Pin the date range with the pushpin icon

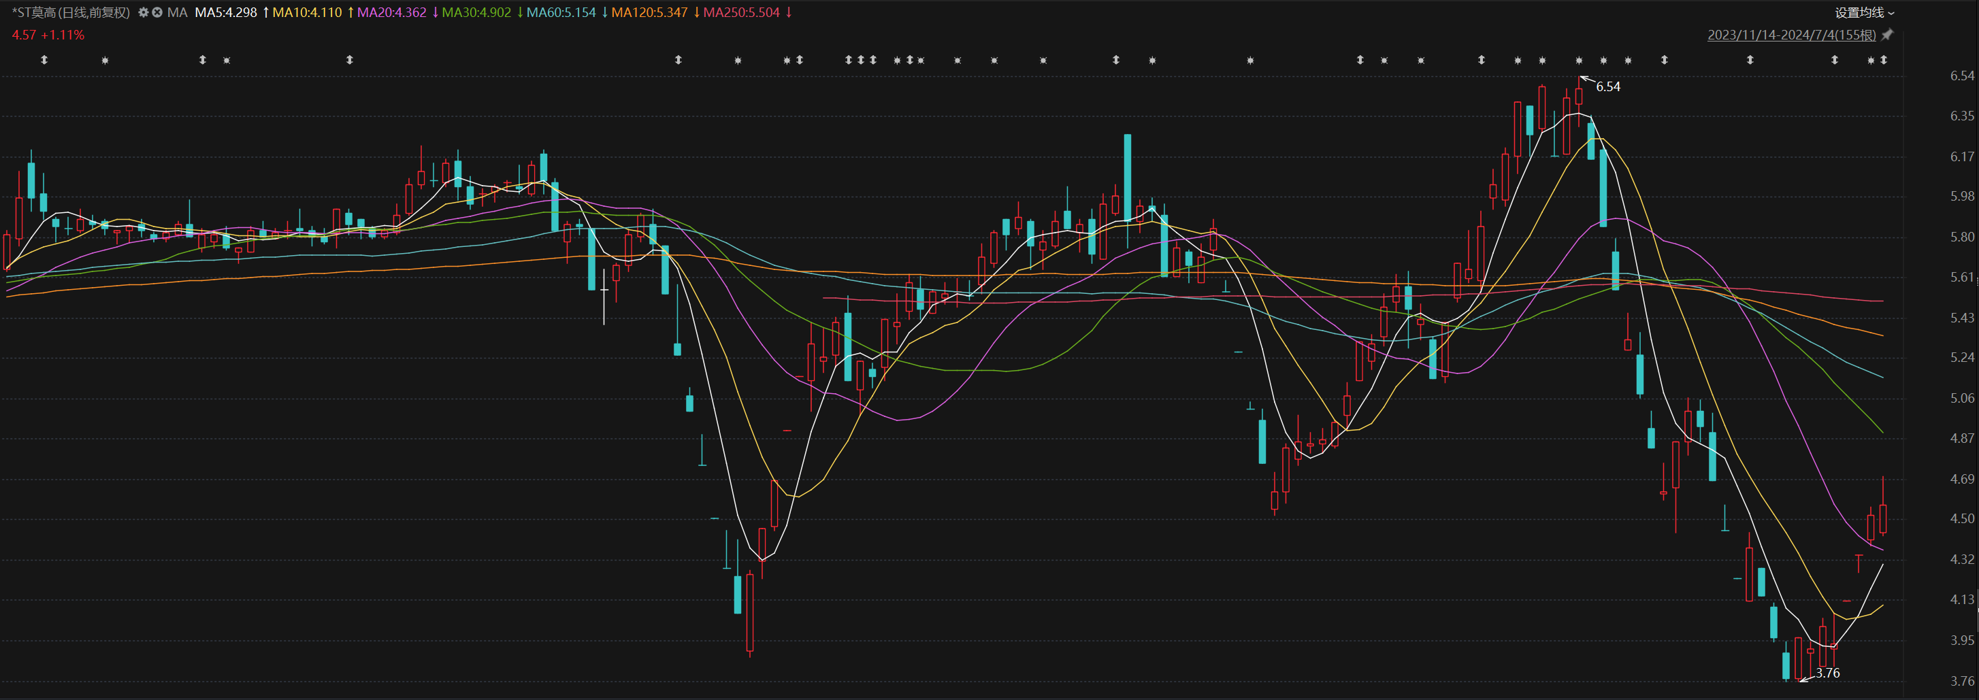click(1887, 35)
